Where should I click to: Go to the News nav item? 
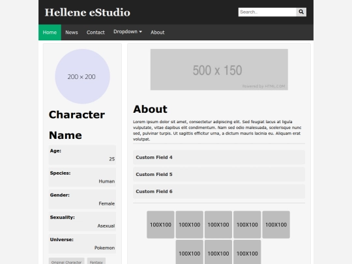click(x=72, y=33)
